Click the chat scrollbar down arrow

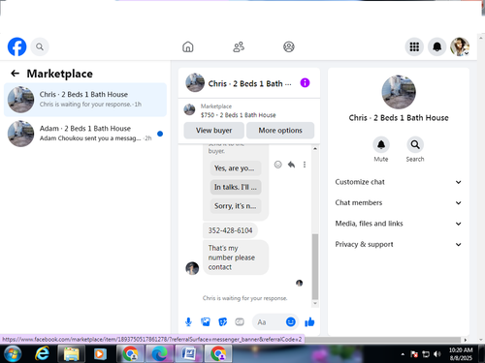click(315, 303)
